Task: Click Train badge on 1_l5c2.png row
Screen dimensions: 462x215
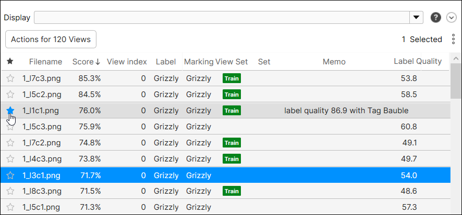Action: (x=232, y=95)
